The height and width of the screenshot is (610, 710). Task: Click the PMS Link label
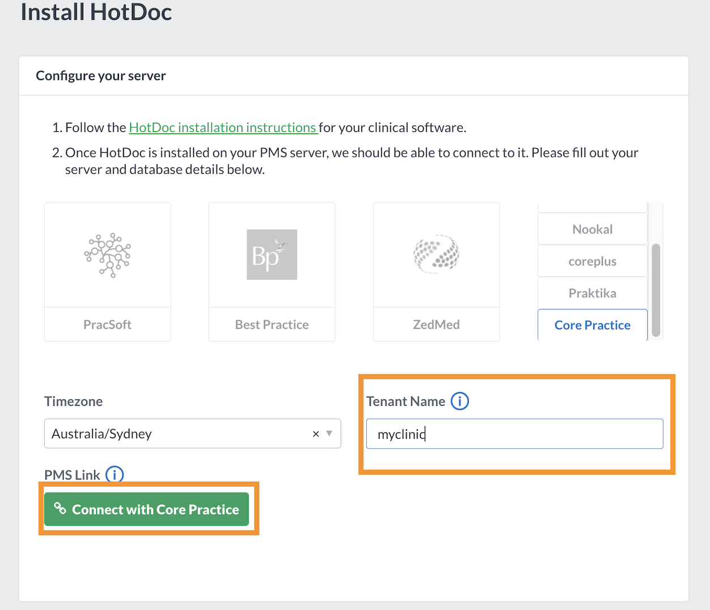[x=72, y=475]
